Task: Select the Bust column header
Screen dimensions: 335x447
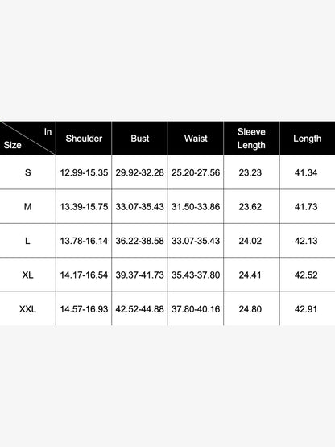Action: coord(139,139)
